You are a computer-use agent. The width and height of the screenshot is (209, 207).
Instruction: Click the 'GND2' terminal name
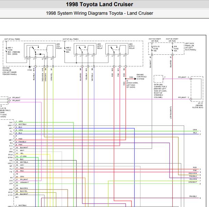10,164
